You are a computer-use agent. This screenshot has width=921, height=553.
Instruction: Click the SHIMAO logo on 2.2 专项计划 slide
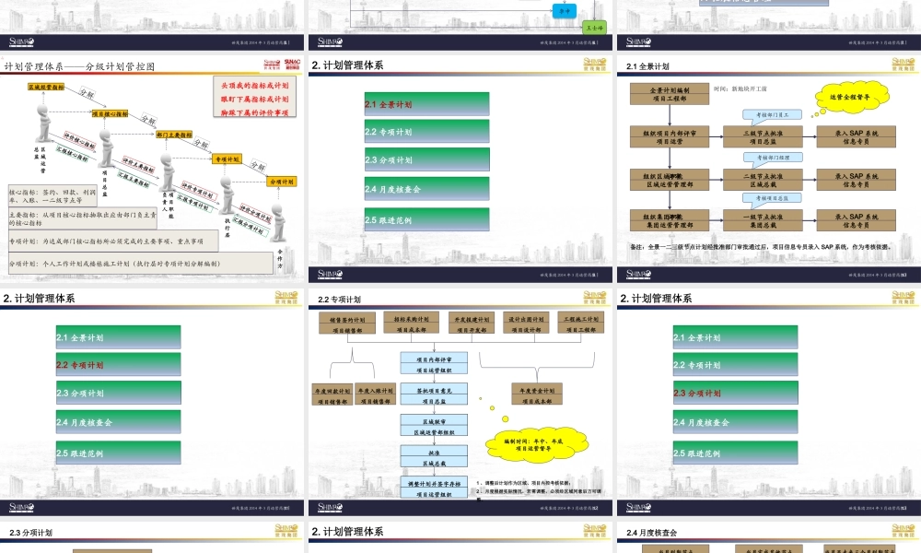[594, 298]
